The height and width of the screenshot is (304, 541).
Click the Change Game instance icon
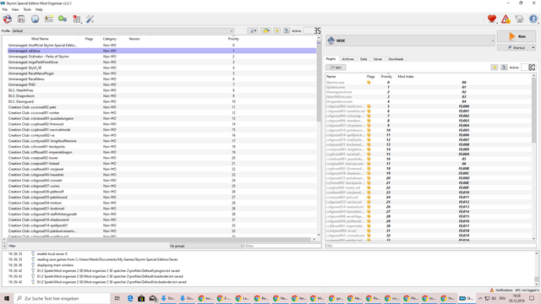click(8, 19)
